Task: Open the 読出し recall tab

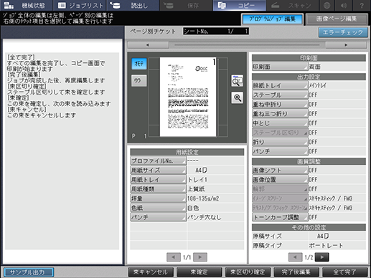Action: (133, 5)
